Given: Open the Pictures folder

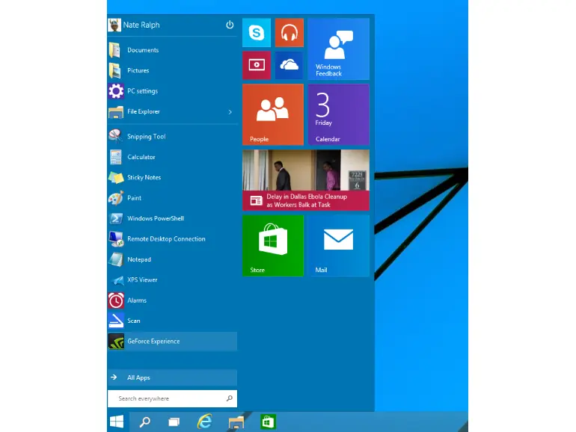Looking at the screenshot, I should point(172,70).
